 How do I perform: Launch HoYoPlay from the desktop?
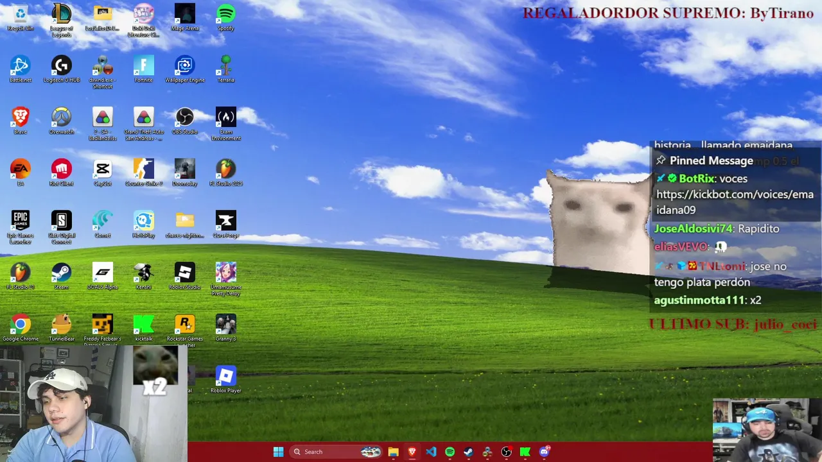click(144, 225)
